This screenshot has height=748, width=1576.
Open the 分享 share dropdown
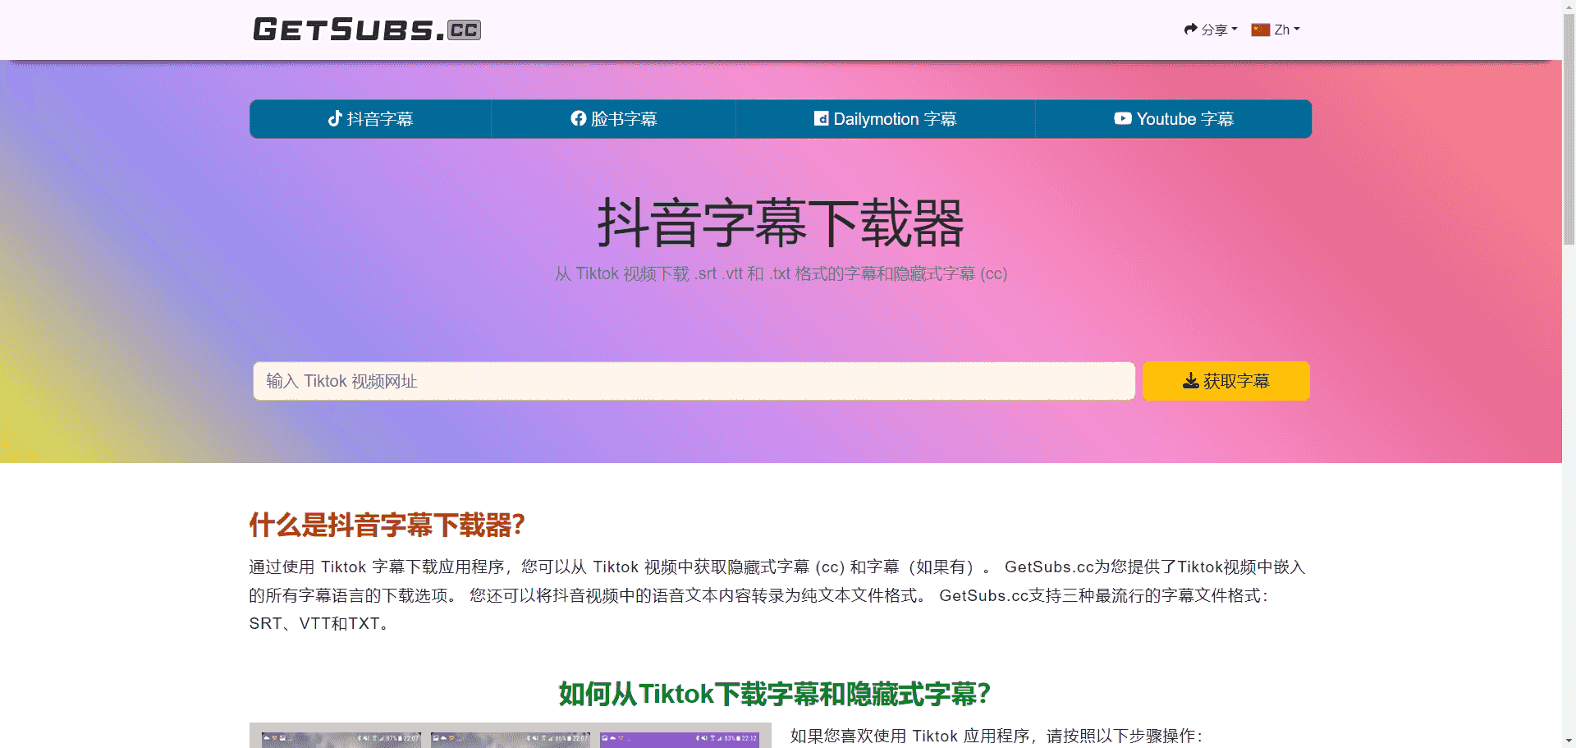[x=1211, y=30]
